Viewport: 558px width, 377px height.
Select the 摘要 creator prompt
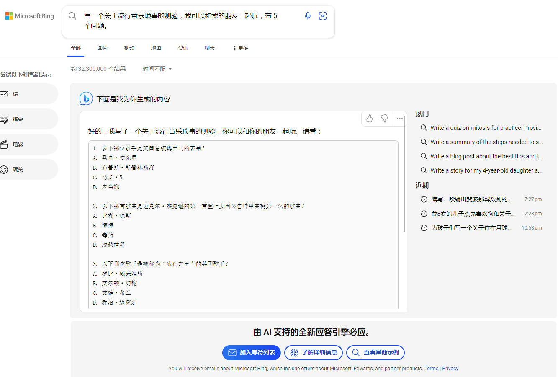[x=28, y=119]
